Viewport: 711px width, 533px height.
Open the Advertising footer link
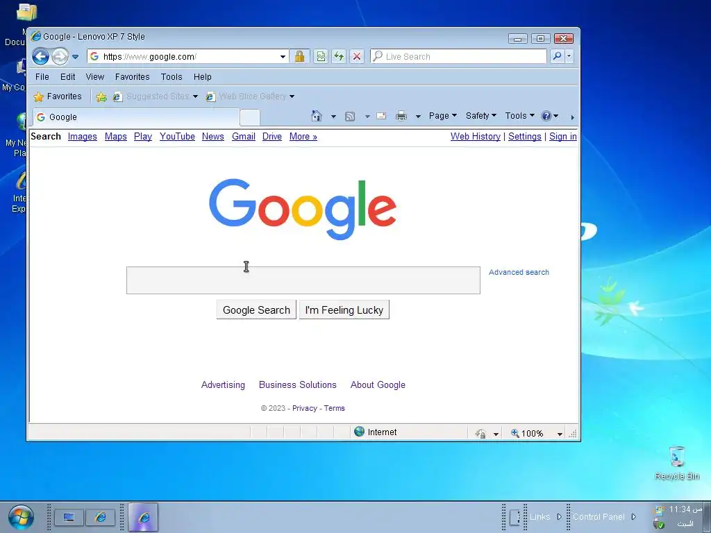(223, 384)
